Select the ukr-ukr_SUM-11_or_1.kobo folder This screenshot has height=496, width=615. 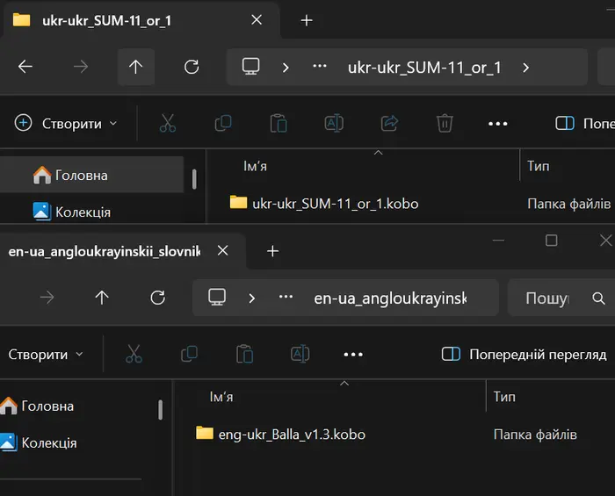tap(324, 204)
